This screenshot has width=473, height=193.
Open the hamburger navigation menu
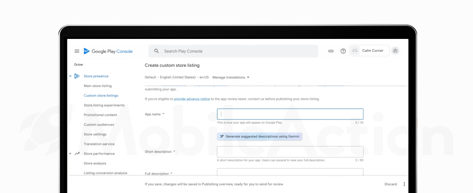coord(77,51)
